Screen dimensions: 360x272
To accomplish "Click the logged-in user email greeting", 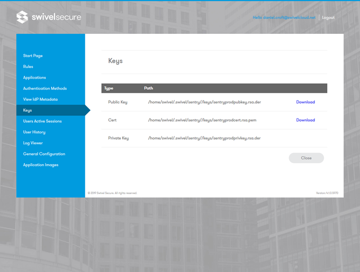I will [x=284, y=17].
